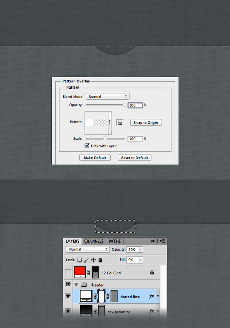Hide the dotted line layer
The height and width of the screenshot is (328, 230).
[x=68, y=296]
